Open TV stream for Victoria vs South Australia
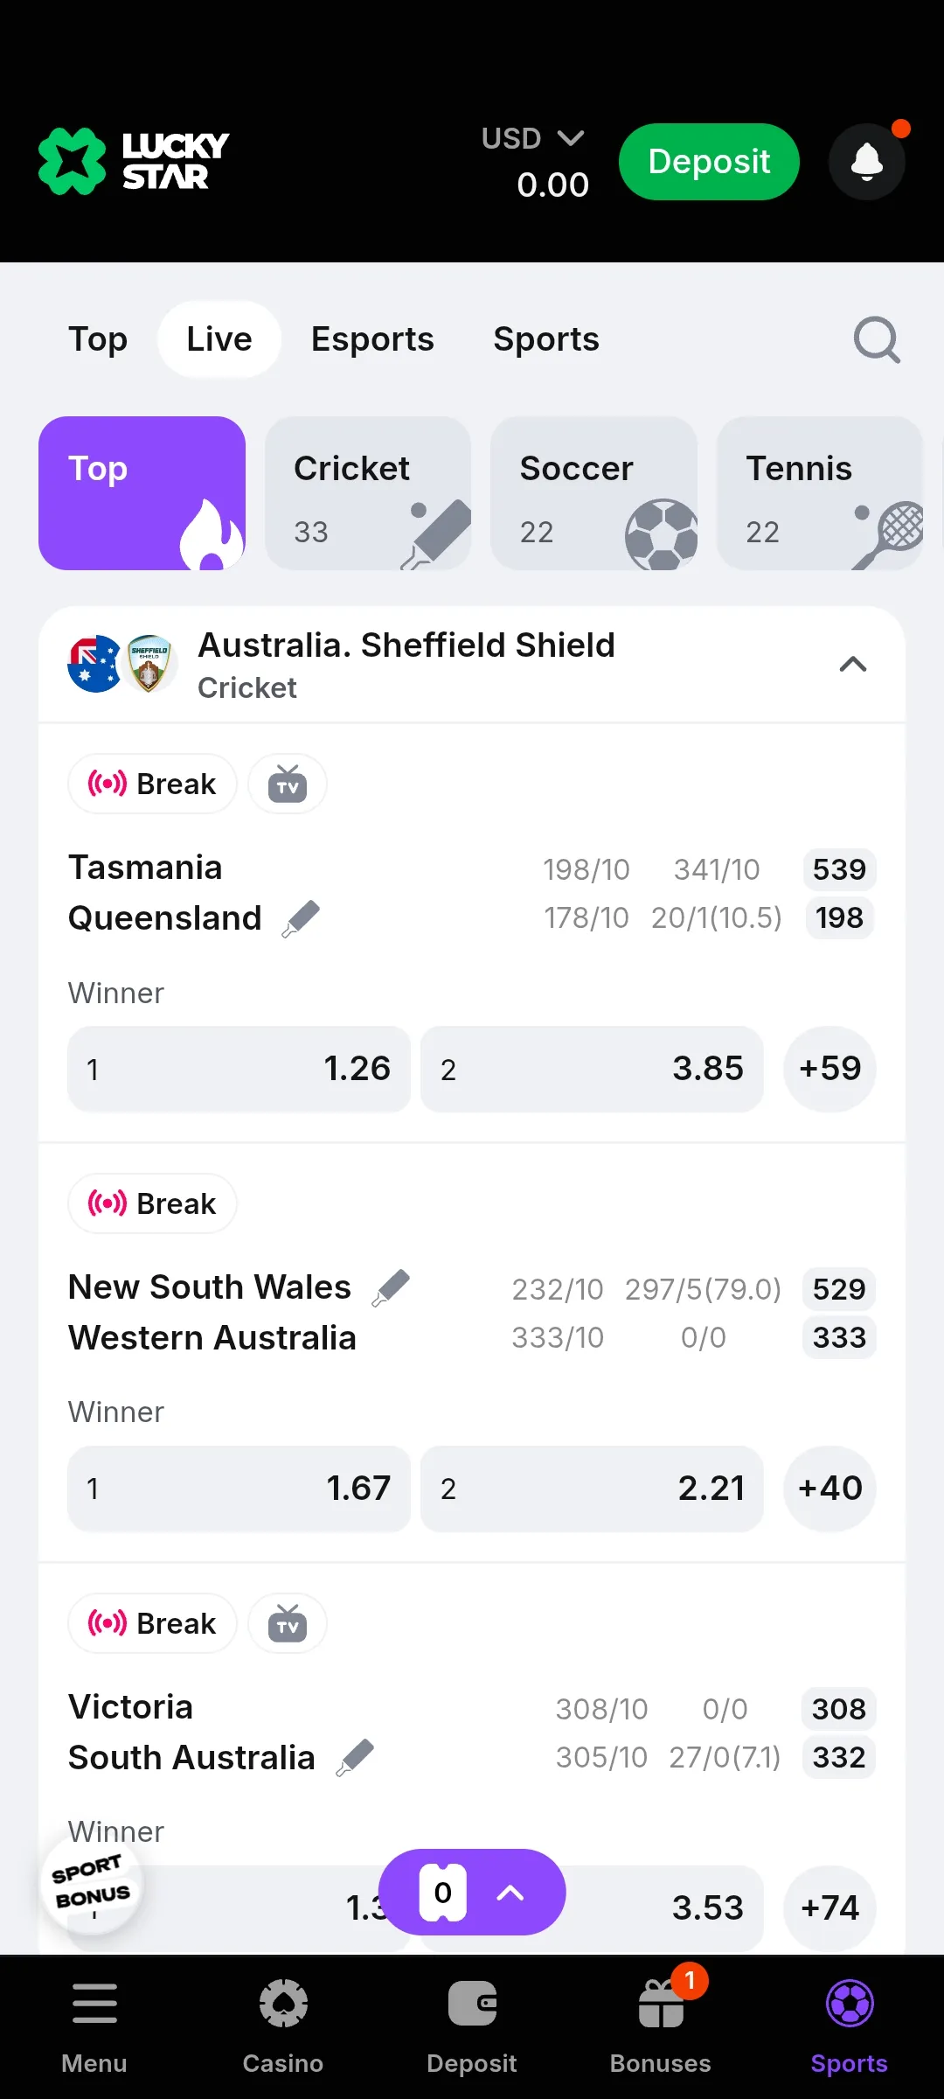 pyautogui.click(x=288, y=1623)
